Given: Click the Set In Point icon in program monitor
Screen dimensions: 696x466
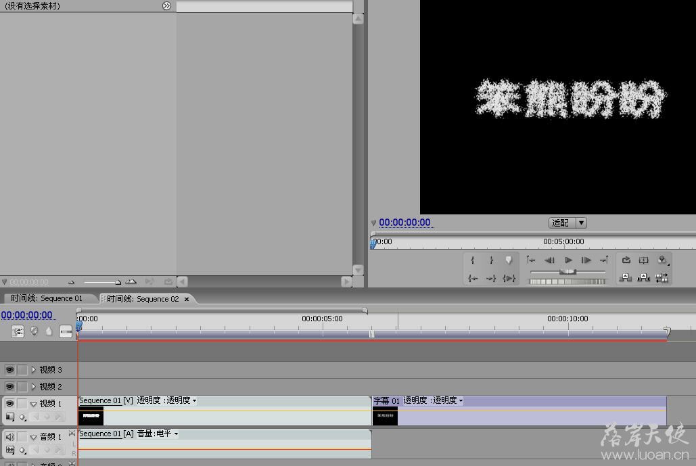Looking at the screenshot, I should (x=472, y=260).
